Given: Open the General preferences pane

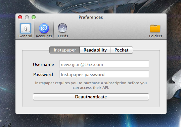Looking at the screenshot, I should [25, 31].
